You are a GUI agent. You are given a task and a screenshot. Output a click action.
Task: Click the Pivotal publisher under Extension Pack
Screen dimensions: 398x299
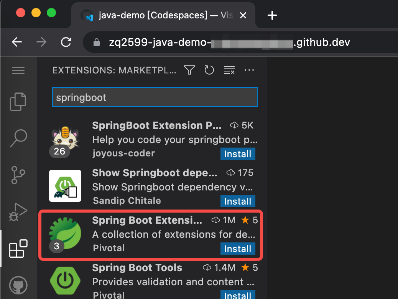pyautogui.click(x=109, y=248)
